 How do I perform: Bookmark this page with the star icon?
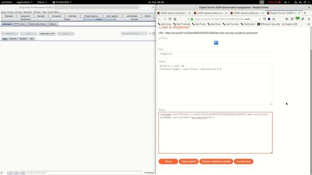pyautogui.click(x=273, y=19)
